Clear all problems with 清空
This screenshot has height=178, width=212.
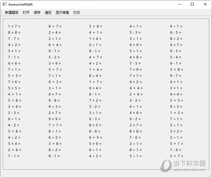click(x=48, y=13)
